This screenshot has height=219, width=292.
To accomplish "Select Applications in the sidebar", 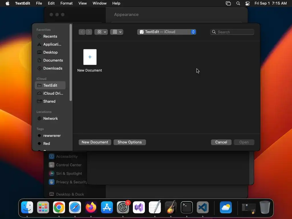I will click(x=50, y=44).
